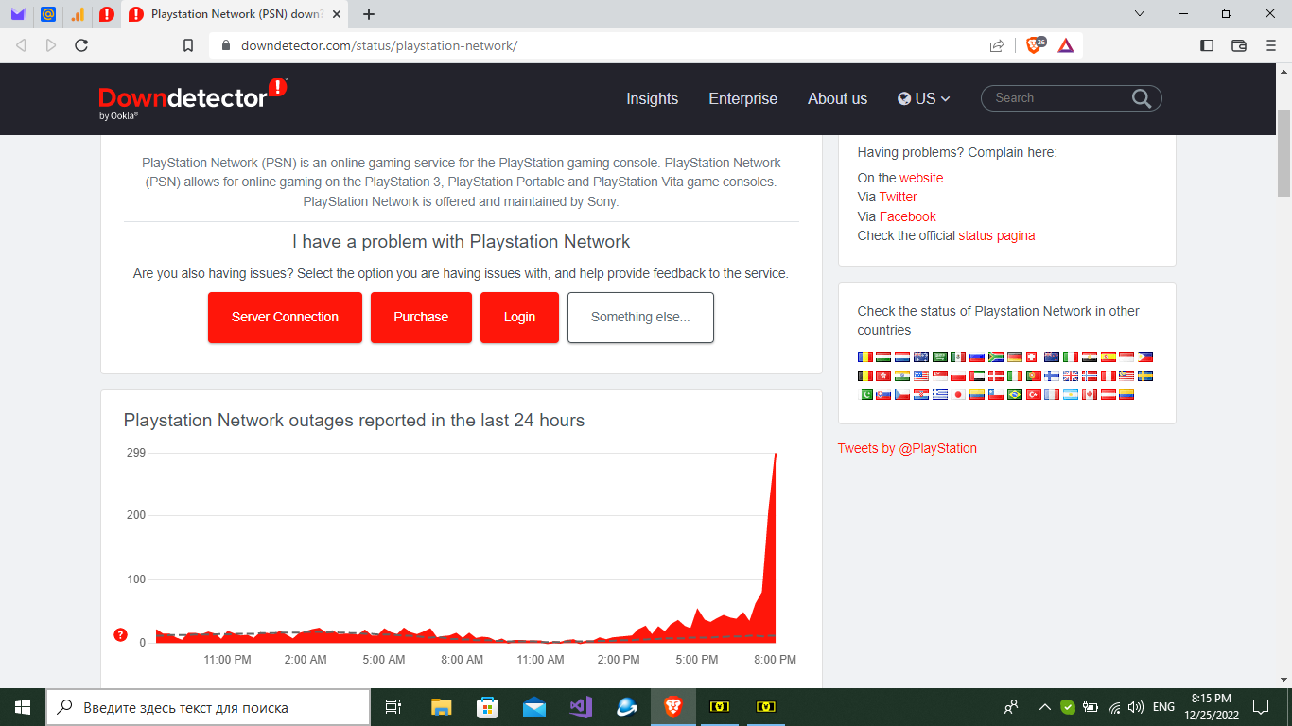Click the search magnifier icon on Downdetector

pyautogui.click(x=1142, y=98)
